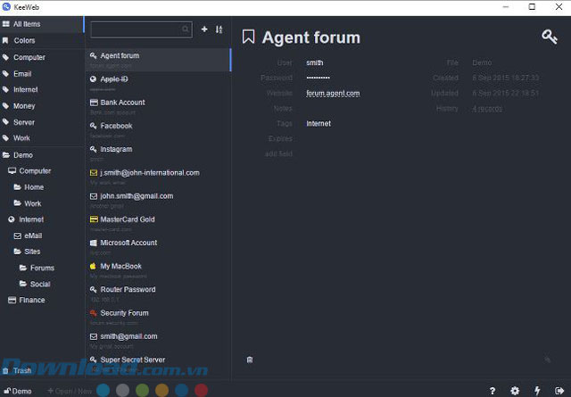Viewport: 571px width, 397px height.
Task: Open the Trash in sidebar
Action: tap(42, 371)
